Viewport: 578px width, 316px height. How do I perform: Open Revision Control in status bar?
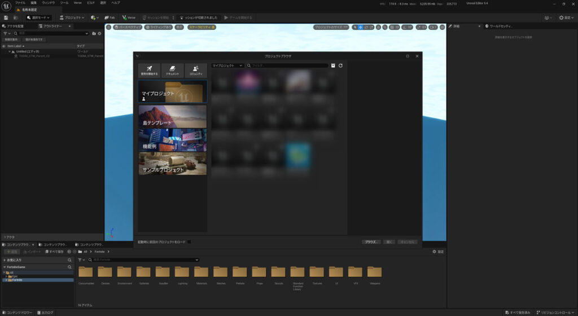pyautogui.click(x=555, y=313)
